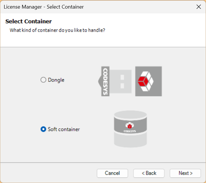Go back with the Back button
The height and width of the screenshot is (183, 206).
(149, 173)
